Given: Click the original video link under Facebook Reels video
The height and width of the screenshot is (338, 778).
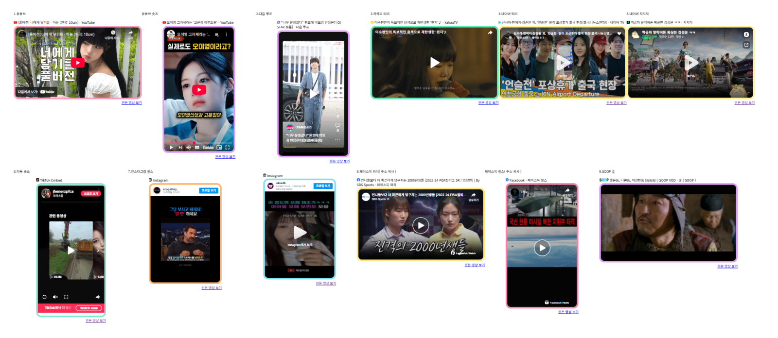Looking at the screenshot, I should pos(568,312).
